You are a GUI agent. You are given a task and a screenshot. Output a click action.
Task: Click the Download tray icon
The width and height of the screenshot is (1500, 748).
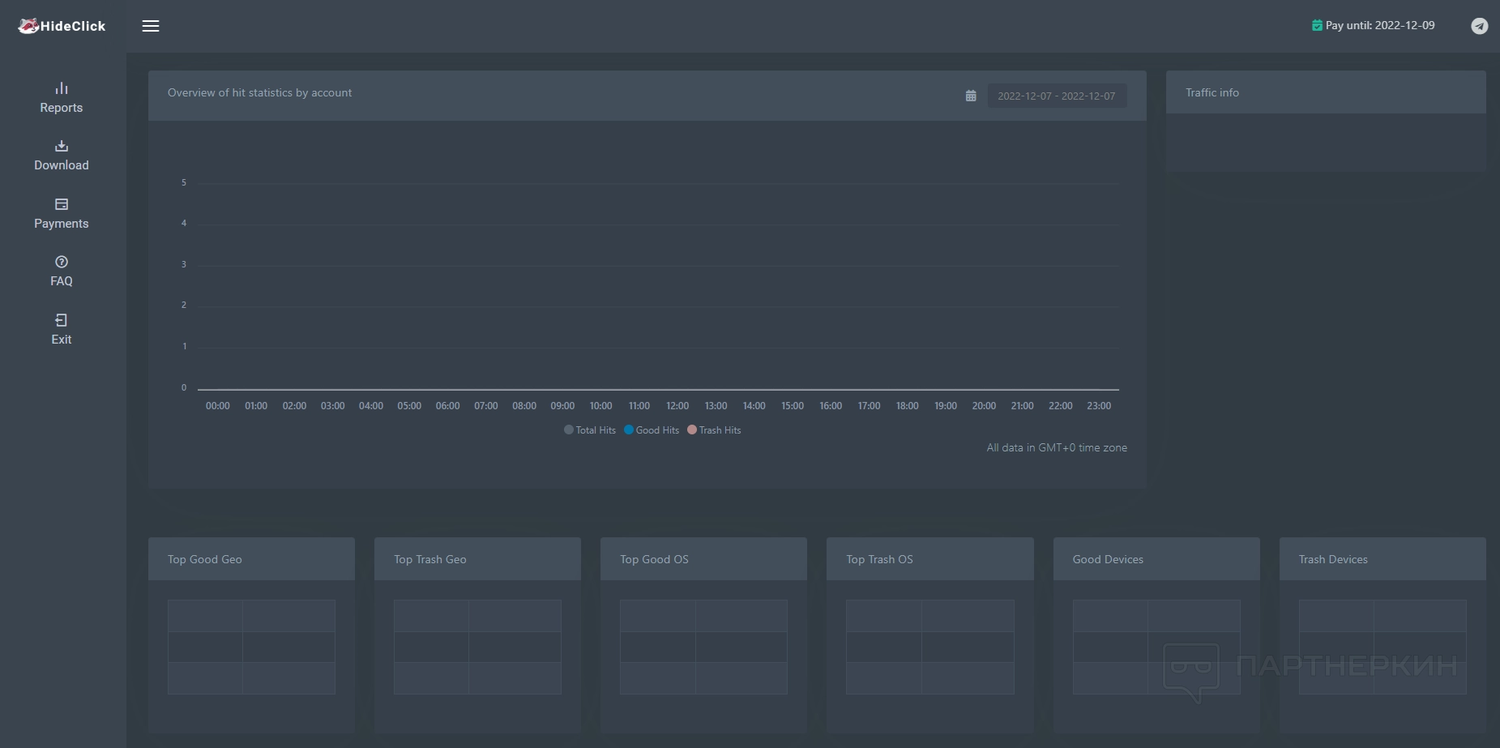coord(62,146)
